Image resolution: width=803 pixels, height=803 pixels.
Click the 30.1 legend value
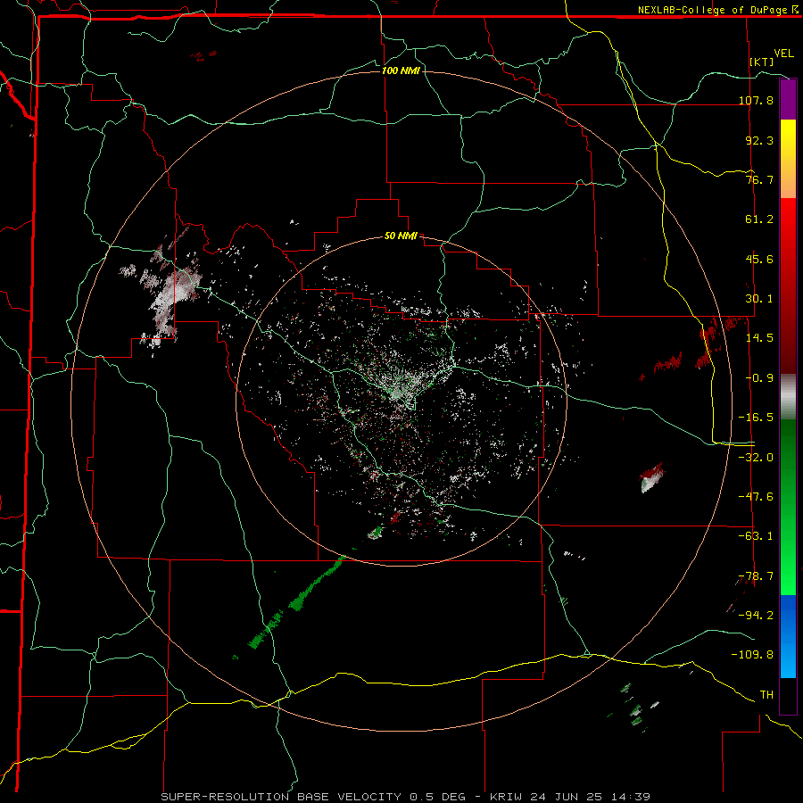coord(759,299)
